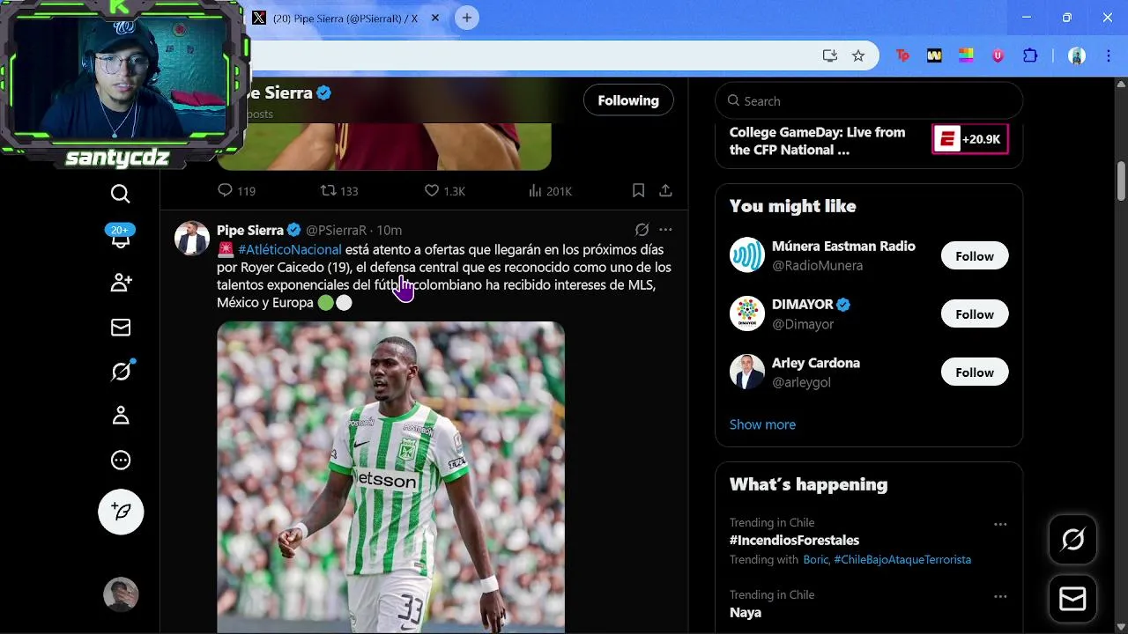1128x634 pixels.
Task: Click install app icon in address bar
Action: (x=830, y=55)
